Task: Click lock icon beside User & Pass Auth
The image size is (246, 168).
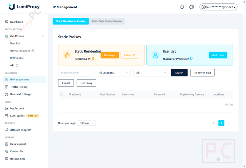Action: (x=33, y=51)
